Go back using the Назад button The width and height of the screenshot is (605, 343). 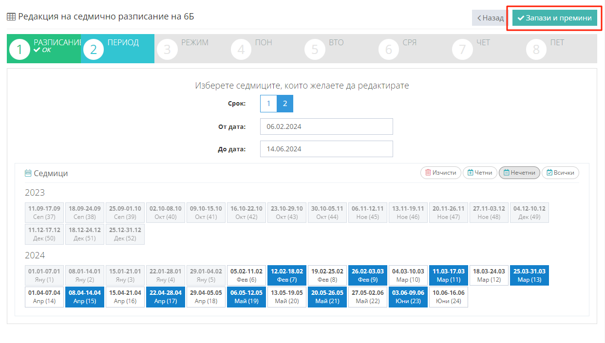pyautogui.click(x=490, y=18)
